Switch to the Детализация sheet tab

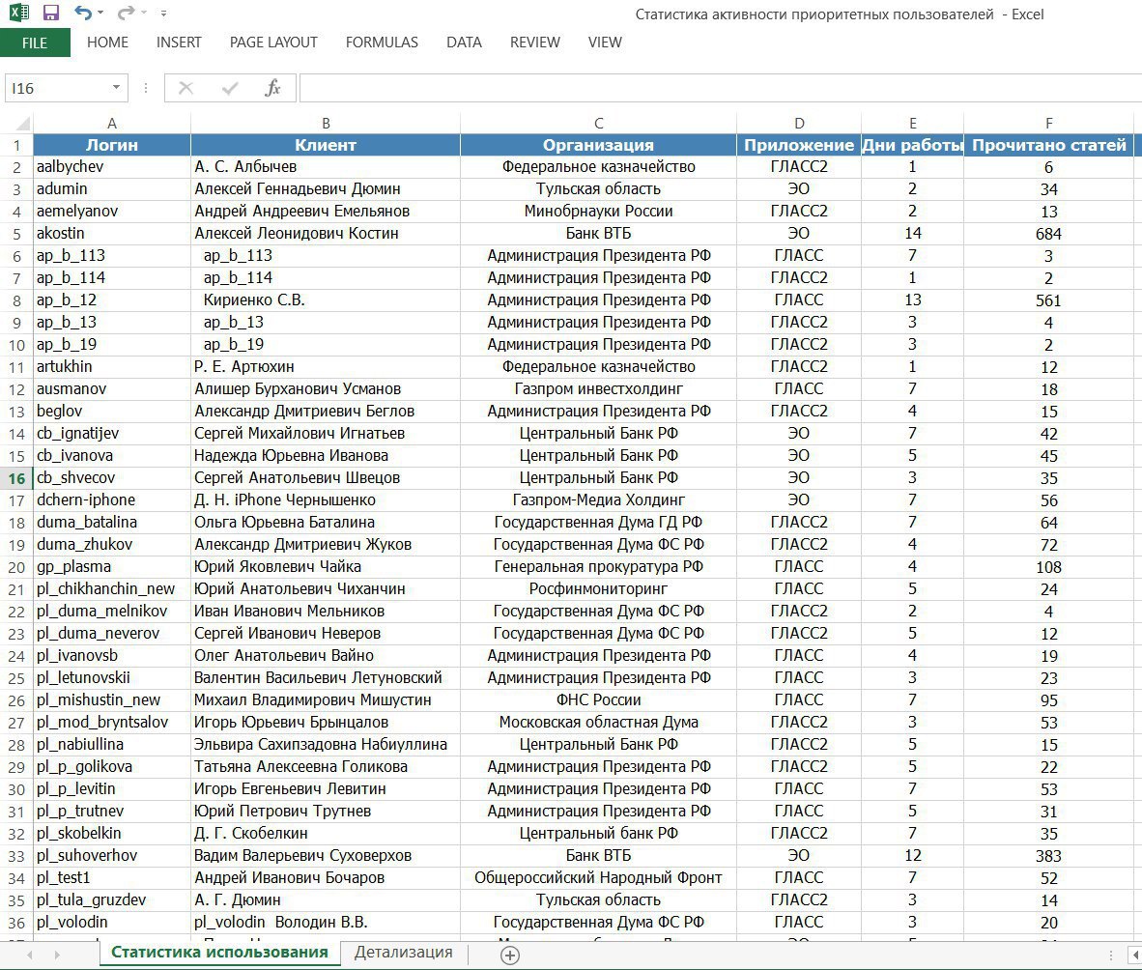pos(404,953)
